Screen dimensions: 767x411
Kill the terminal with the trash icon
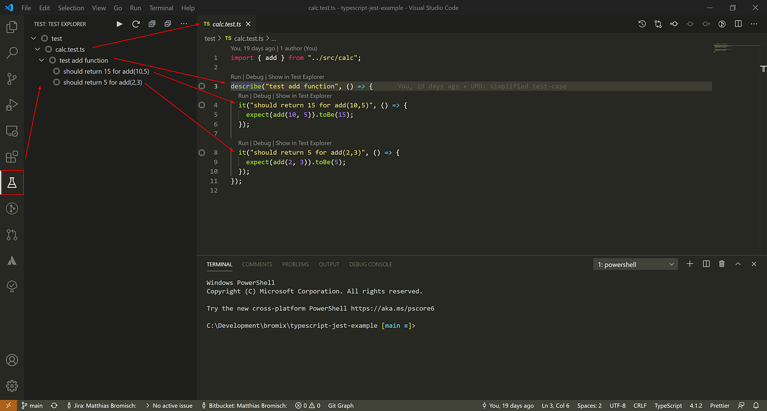[721, 263]
